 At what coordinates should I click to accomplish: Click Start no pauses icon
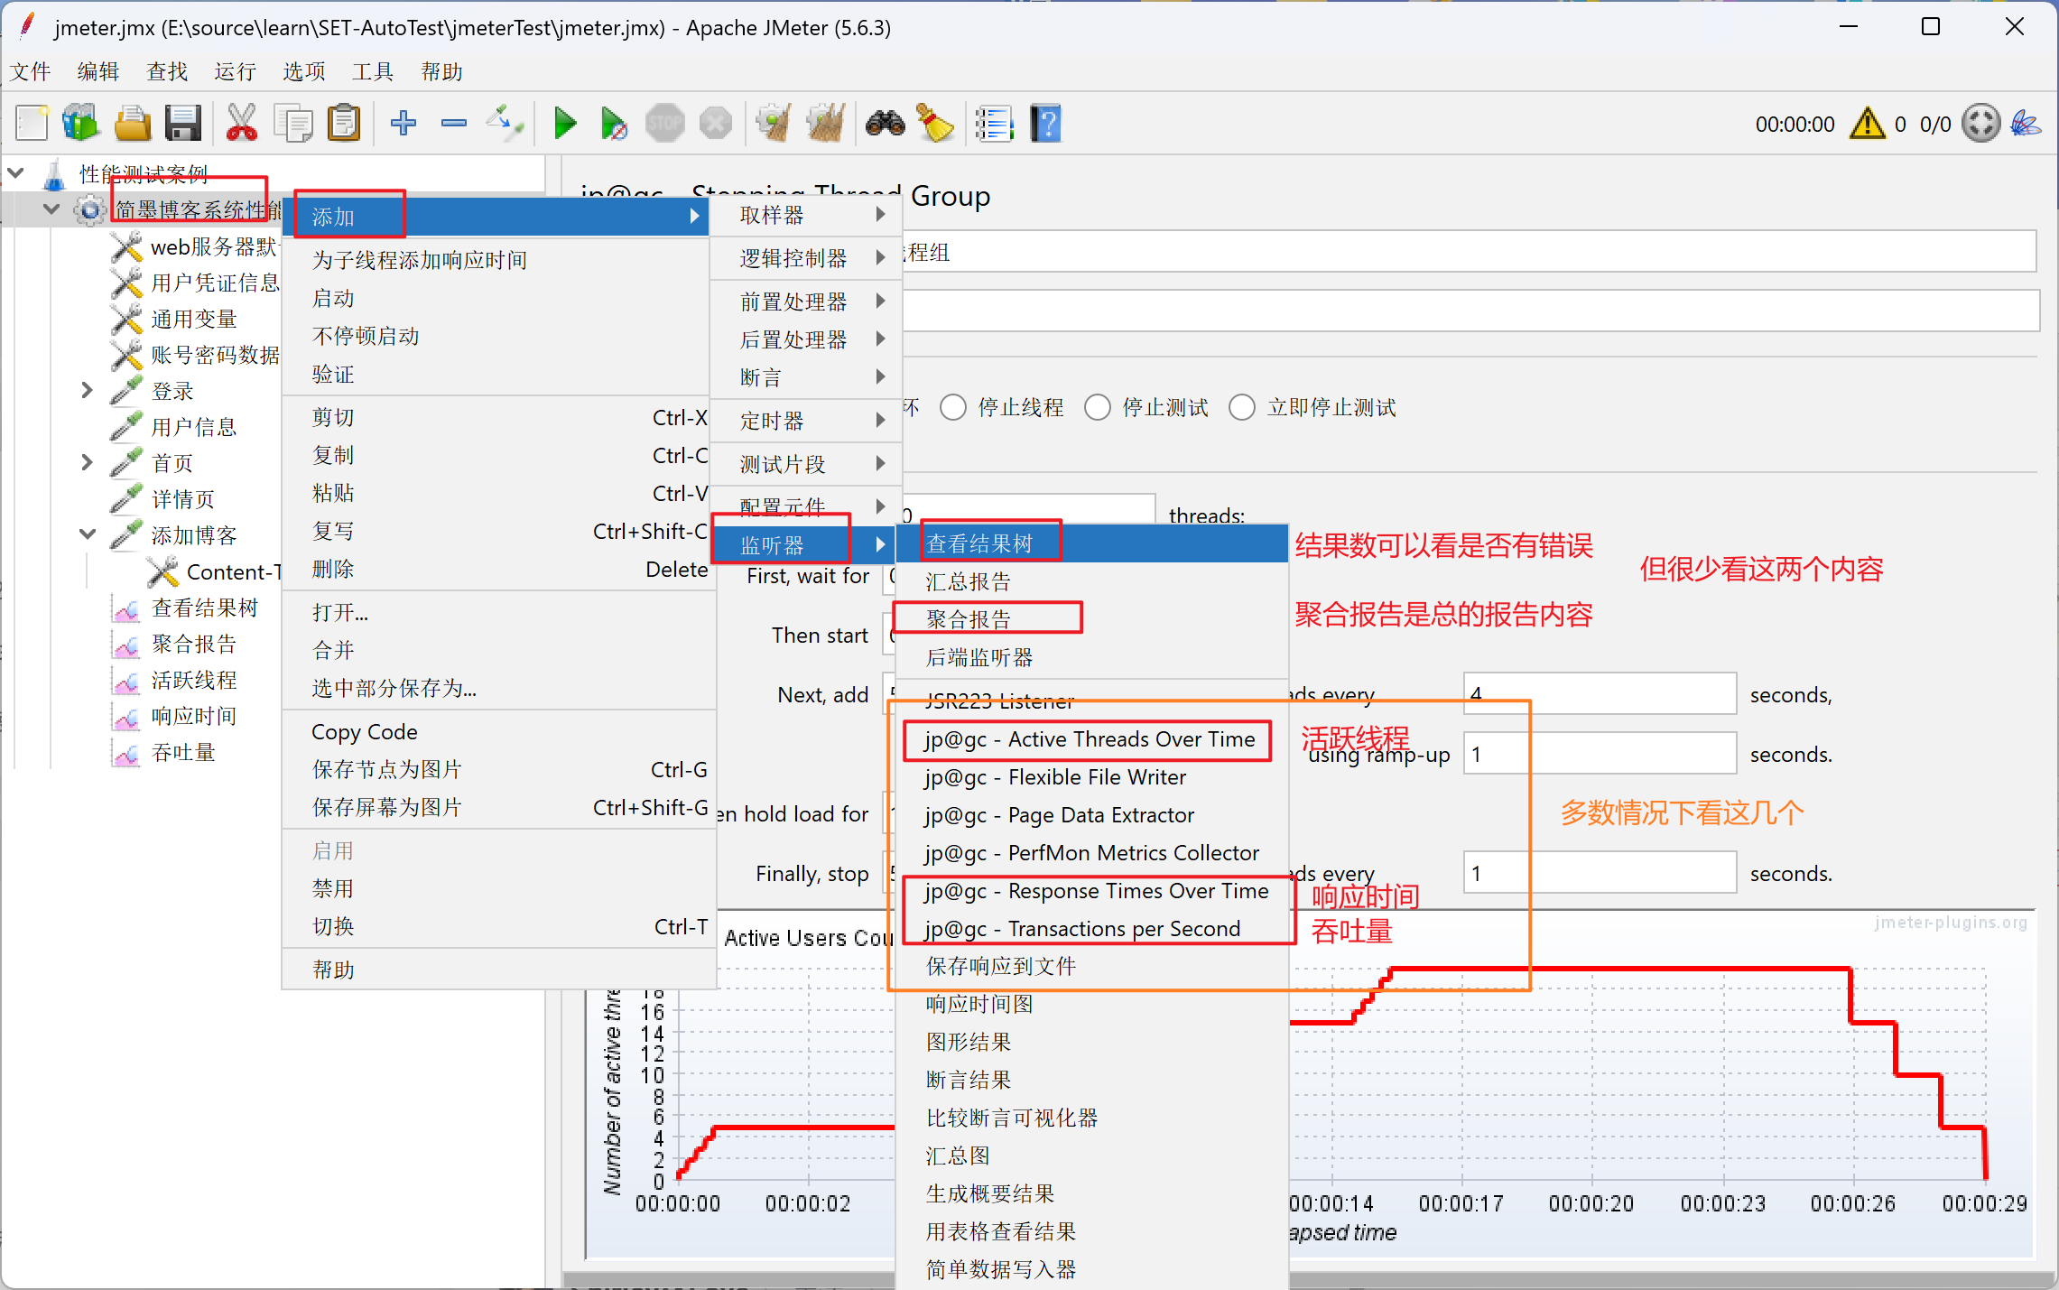coord(614,123)
